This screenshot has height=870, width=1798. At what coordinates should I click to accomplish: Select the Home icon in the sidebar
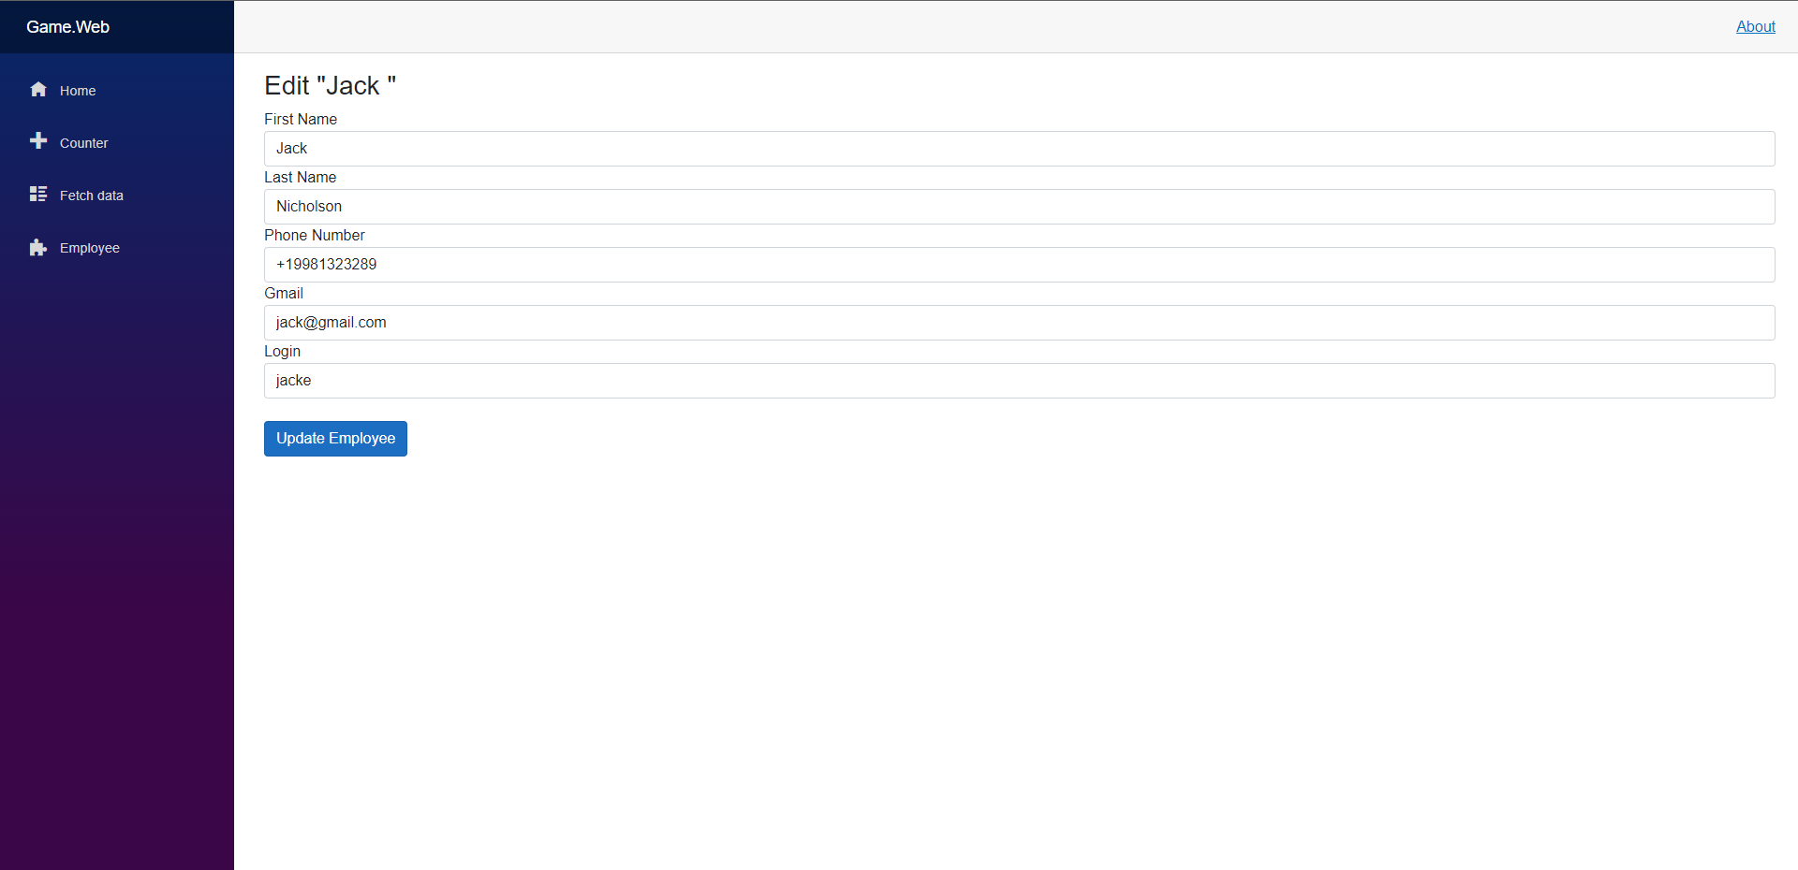[x=37, y=89]
